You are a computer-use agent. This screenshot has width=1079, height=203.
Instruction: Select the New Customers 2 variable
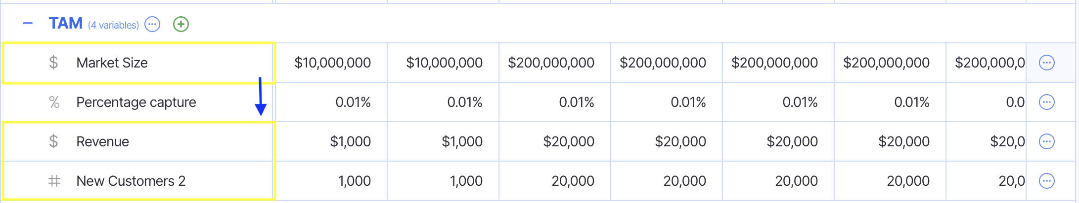(131, 181)
